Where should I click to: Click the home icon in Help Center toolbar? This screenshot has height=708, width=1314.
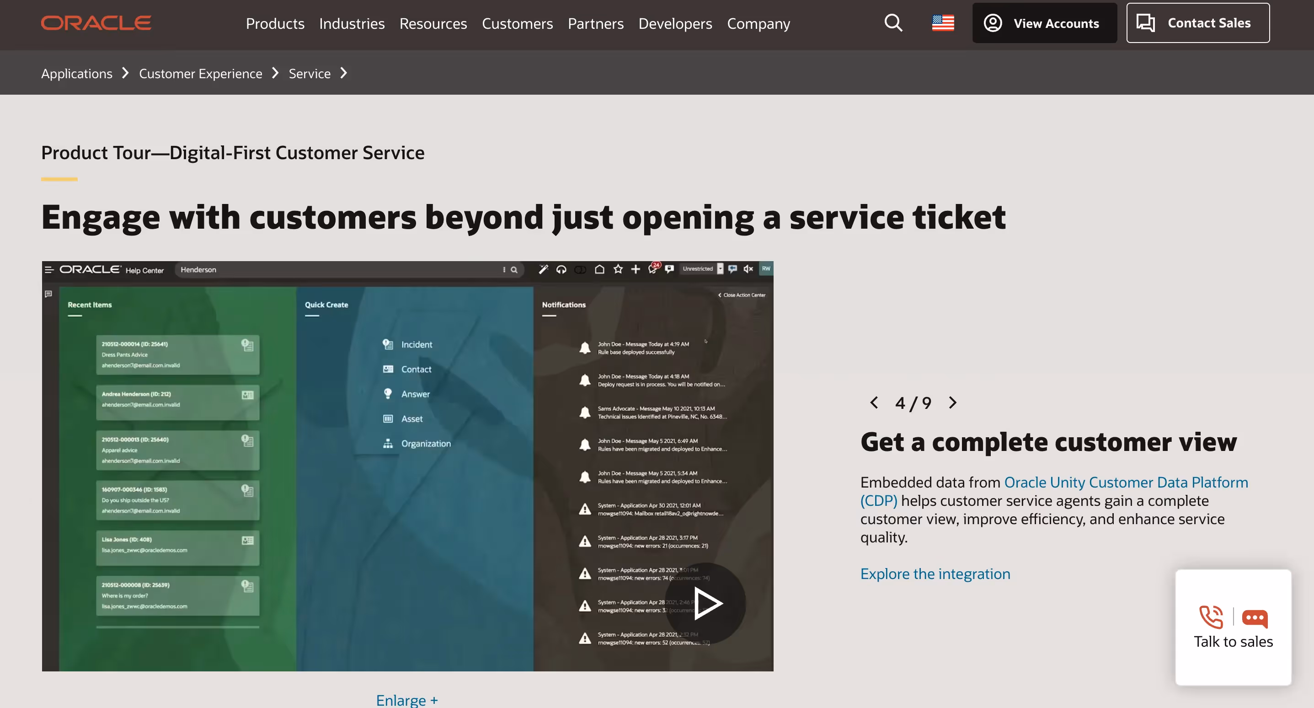point(599,269)
